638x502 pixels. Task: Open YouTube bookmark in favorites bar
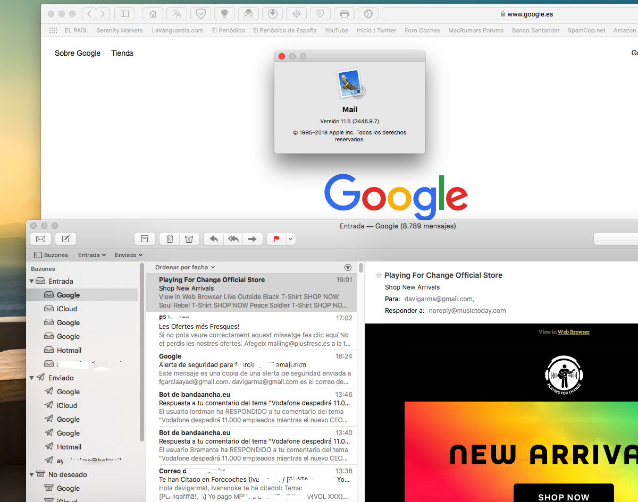click(x=337, y=30)
